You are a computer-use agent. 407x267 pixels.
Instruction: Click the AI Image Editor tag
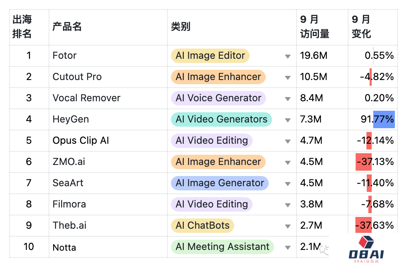tap(210, 55)
